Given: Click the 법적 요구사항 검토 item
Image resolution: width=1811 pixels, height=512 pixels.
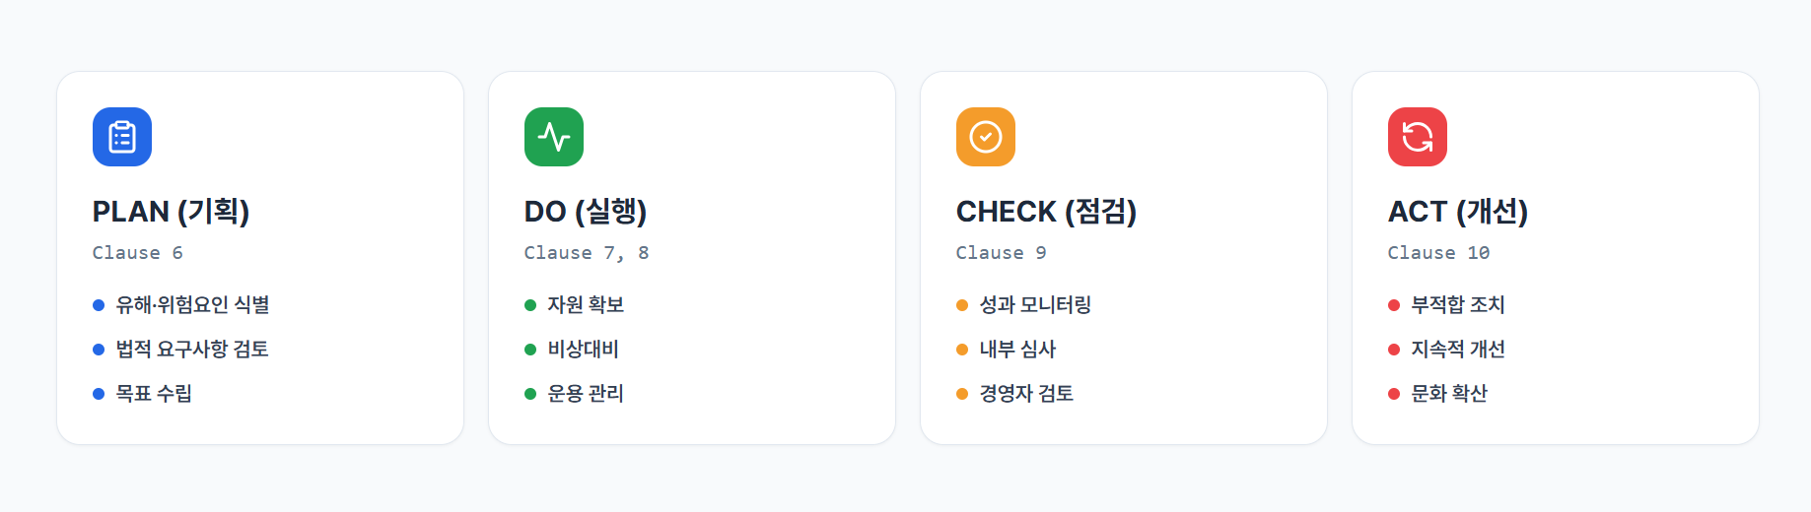Looking at the screenshot, I should [192, 350].
